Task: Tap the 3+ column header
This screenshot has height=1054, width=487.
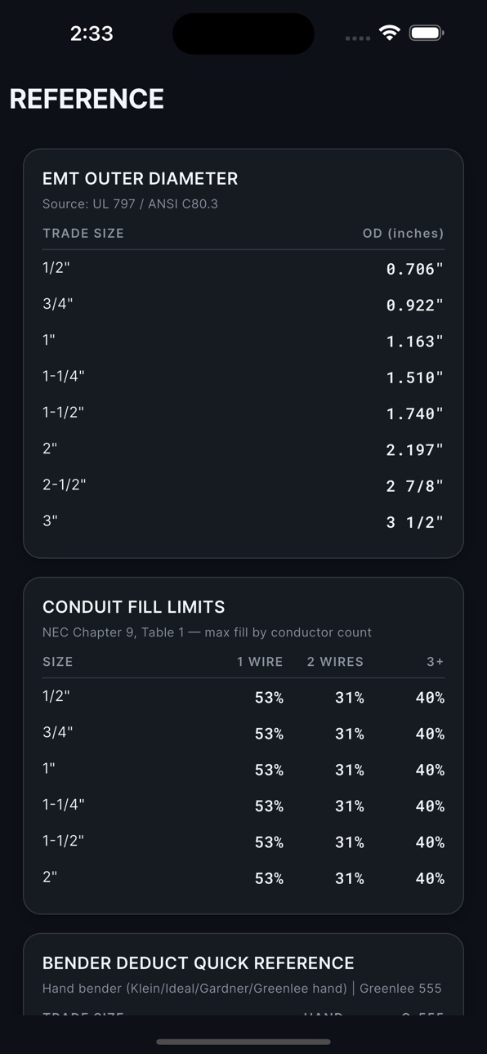Action: click(436, 662)
